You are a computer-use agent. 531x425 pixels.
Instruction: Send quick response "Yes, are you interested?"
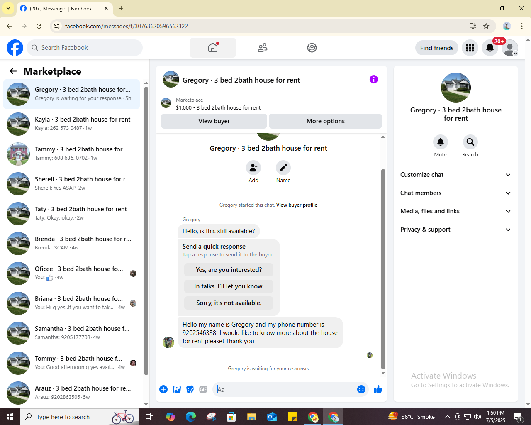229,270
